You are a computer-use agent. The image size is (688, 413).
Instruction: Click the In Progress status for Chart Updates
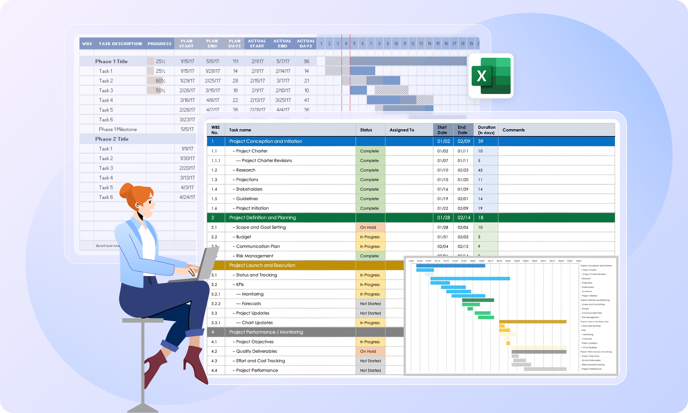point(370,323)
